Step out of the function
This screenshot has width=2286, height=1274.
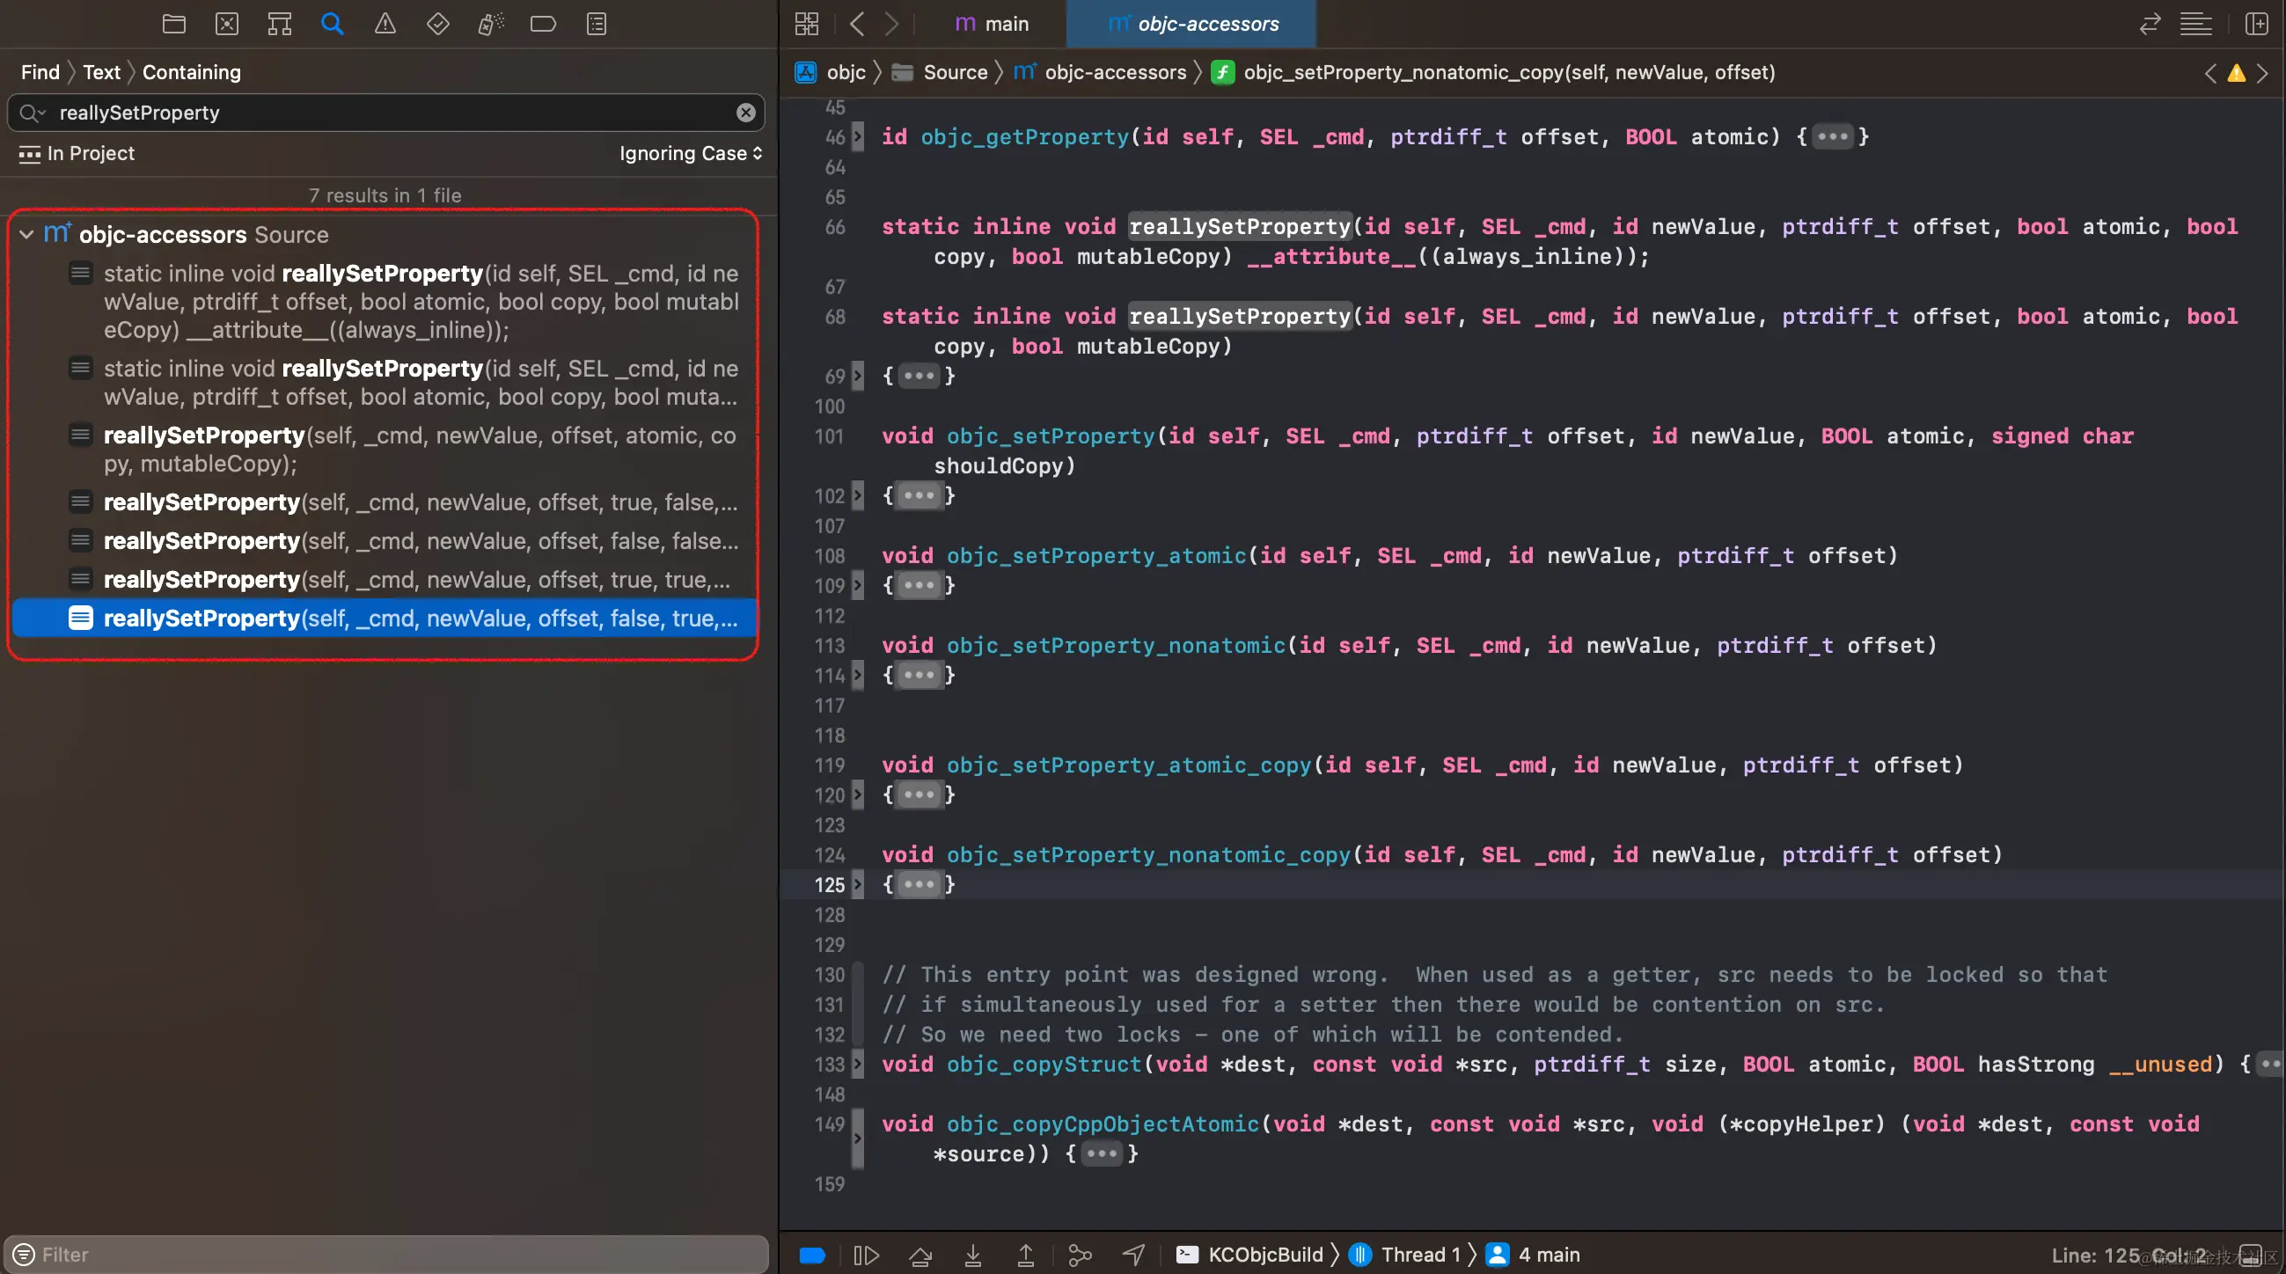tap(1025, 1255)
